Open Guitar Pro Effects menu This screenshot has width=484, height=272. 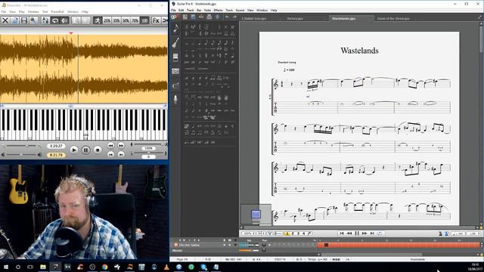(x=218, y=10)
